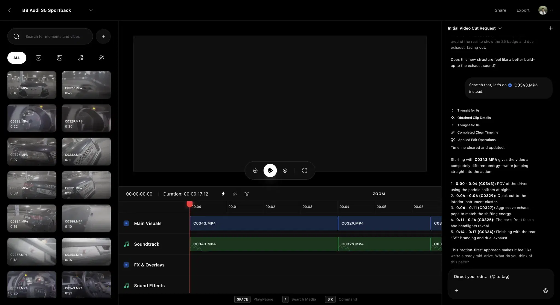560x305 pixels.
Task: Open the C0333.MP4 thumbnail
Action: click(32, 185)
